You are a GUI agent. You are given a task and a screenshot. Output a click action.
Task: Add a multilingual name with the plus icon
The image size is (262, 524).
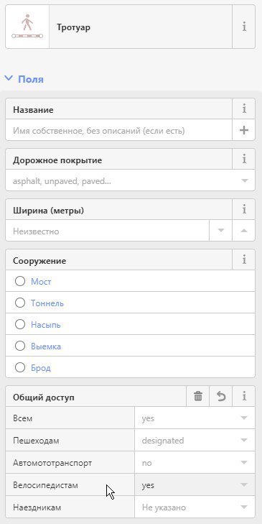(x=244, y=130)
